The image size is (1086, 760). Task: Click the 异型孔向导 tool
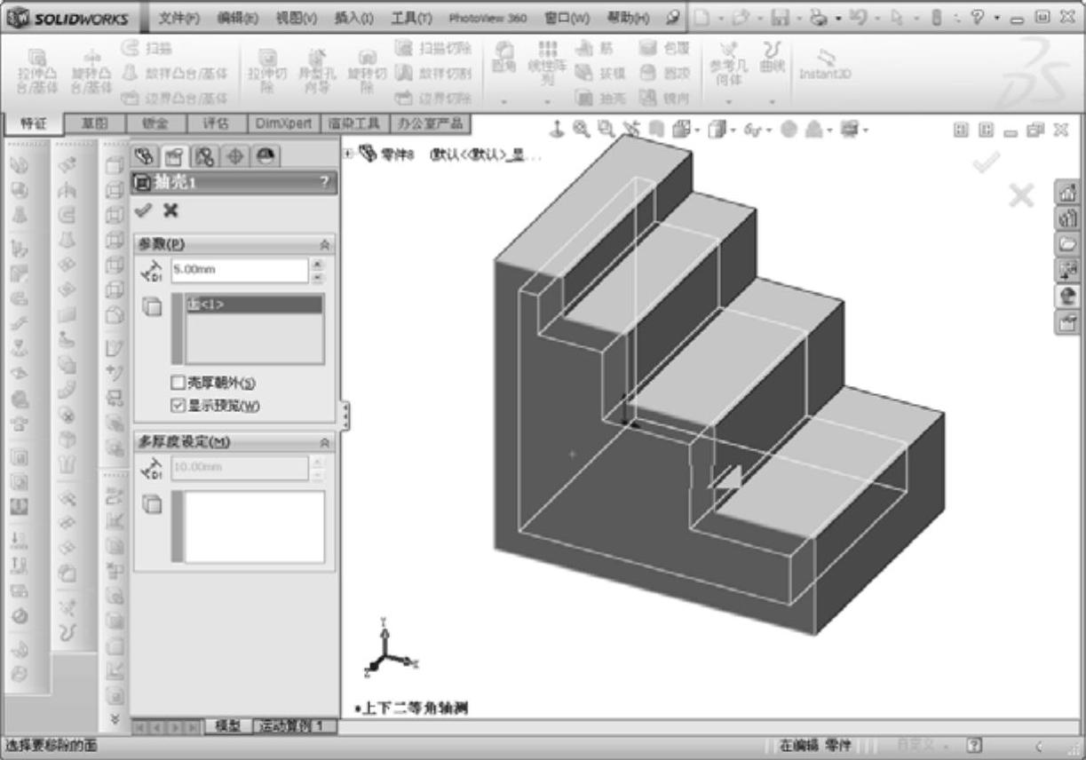pos(315,71)
